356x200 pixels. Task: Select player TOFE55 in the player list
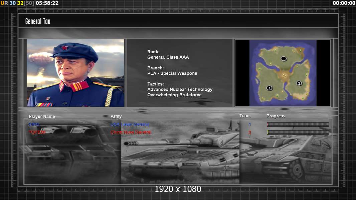[x=37, y=132]
